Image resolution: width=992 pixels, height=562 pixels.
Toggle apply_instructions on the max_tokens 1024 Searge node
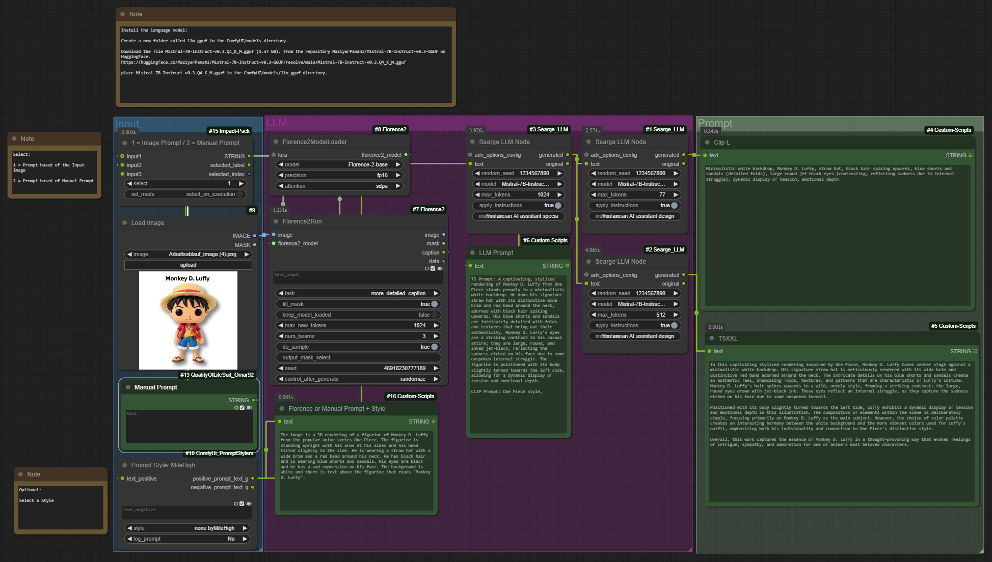pyautogui.click(x=519, y=206)
